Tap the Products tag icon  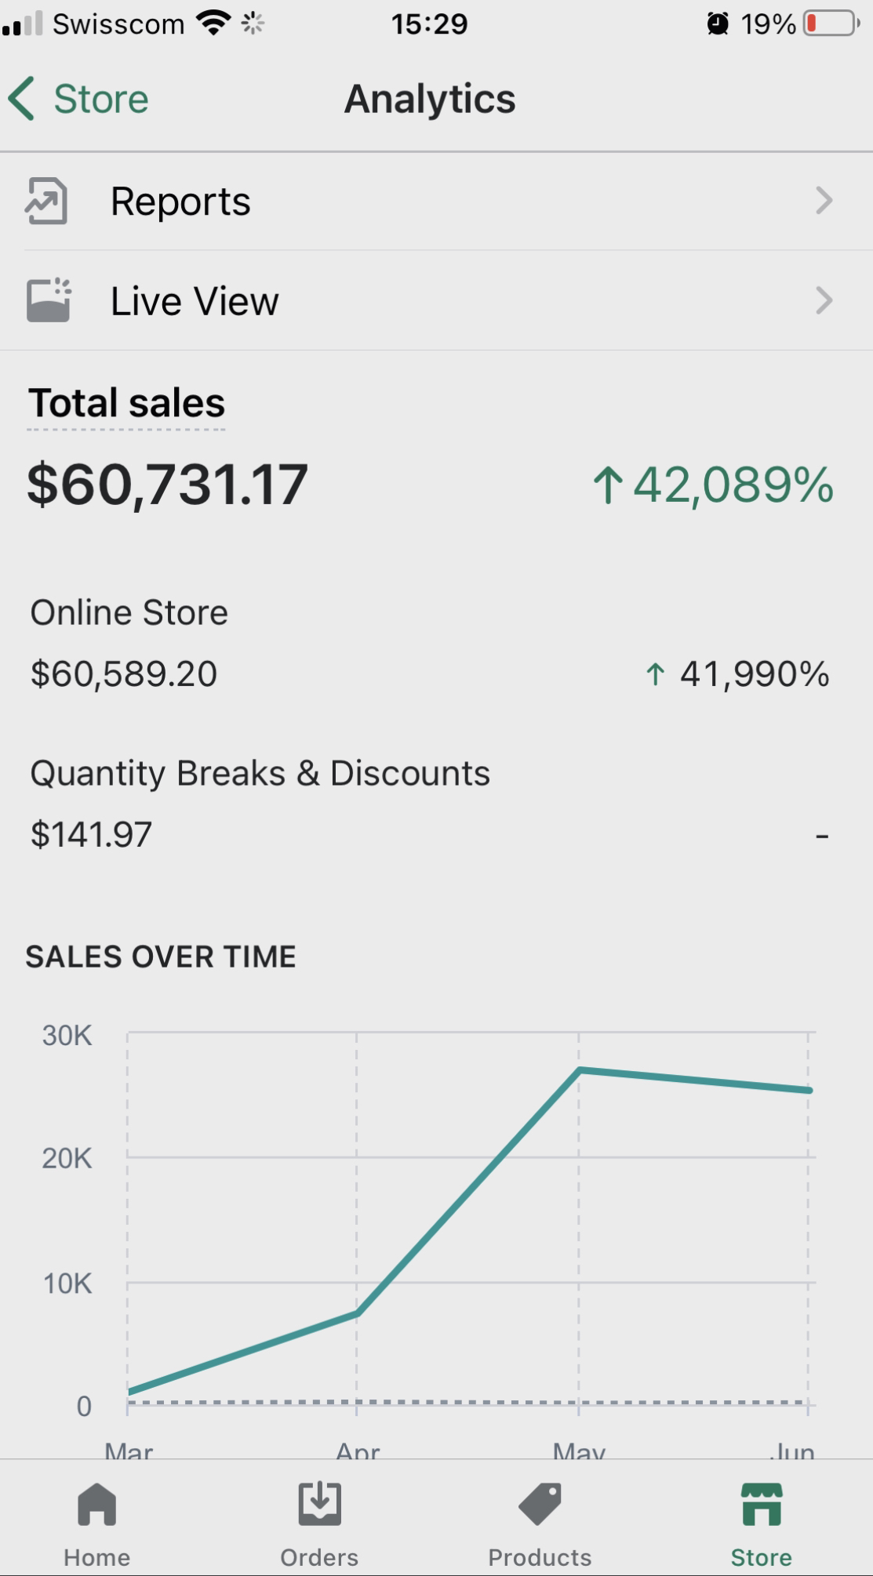click(x=540, y=1504)
